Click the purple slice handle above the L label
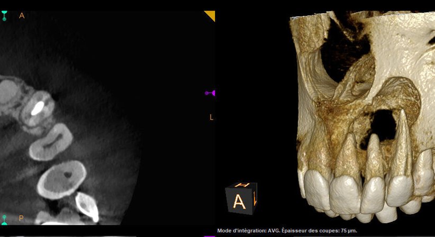The image size is (435, 237). click(210, 93)
